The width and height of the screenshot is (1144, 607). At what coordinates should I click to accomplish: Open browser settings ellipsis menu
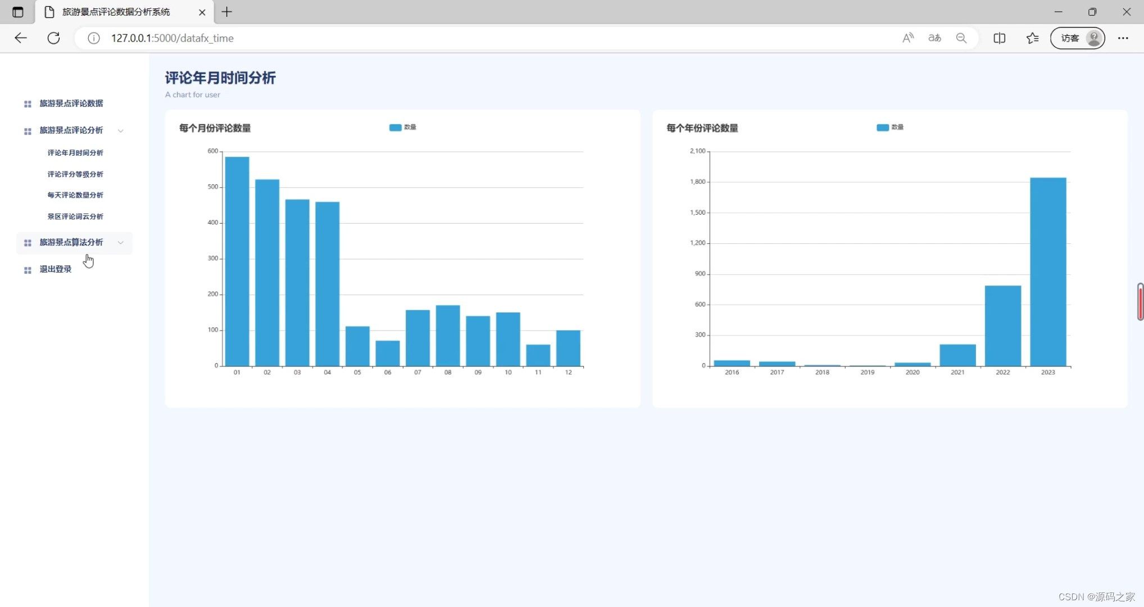(1123, 38)
